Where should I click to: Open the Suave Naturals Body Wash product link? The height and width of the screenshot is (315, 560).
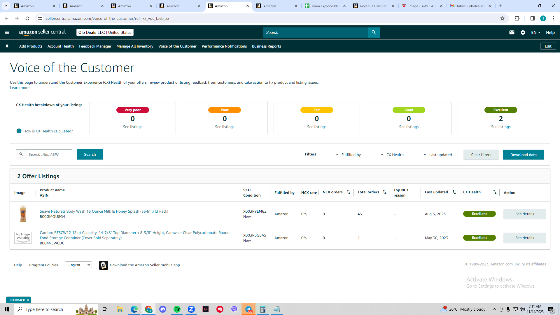pos(104,211)
